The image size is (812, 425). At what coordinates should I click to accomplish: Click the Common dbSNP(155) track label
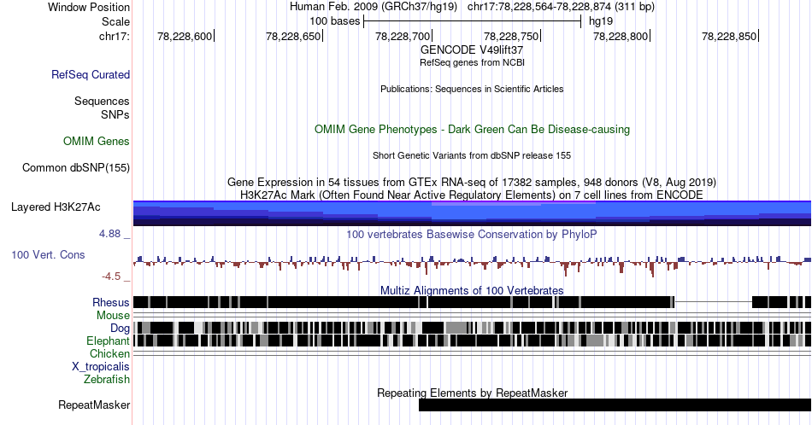tap(76, 167)
